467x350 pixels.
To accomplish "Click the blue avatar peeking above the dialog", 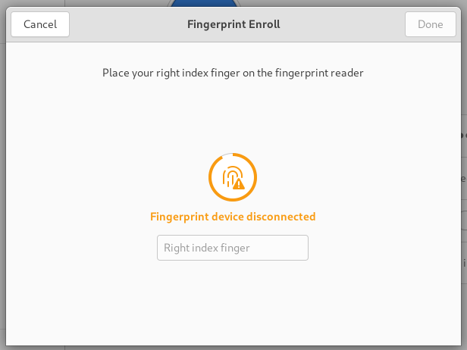I will coord(203,3).
